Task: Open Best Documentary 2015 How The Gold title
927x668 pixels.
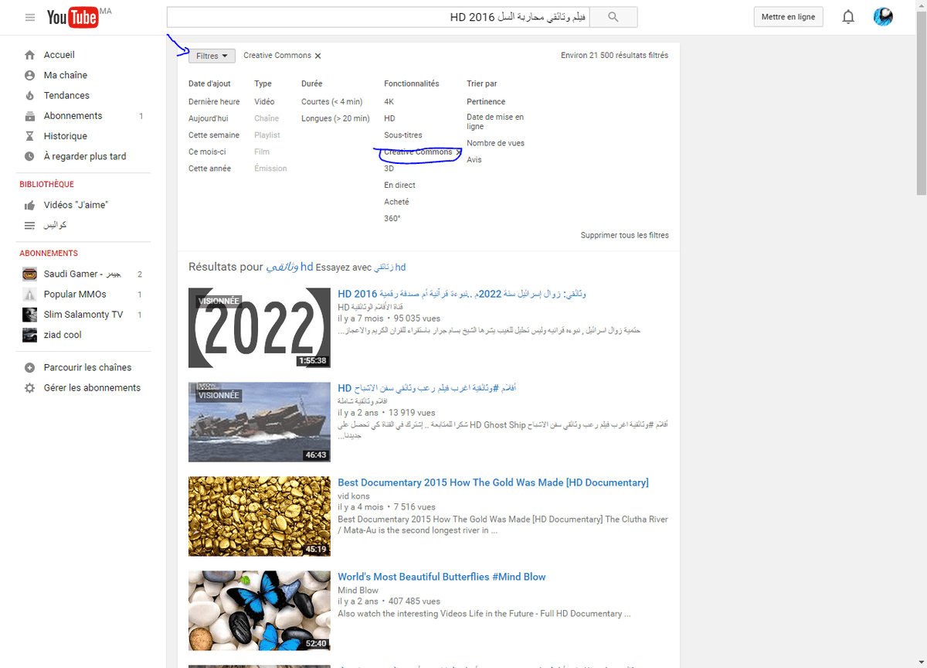Action: pos(493,482)
